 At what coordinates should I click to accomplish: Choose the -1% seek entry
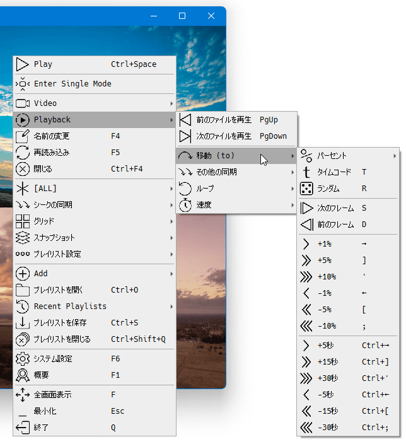pos(348,293)
